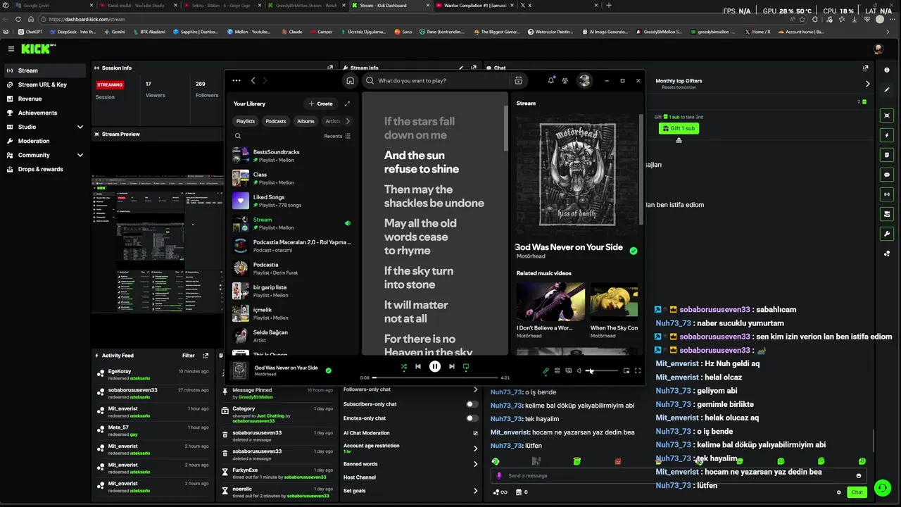Open the 'bir garip liste' playlist
Viewport: 901px width, 507px height.
pos(292,291)
